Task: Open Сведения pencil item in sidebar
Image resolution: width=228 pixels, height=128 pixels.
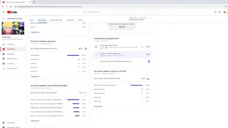Action: click(x=11, y=44)
